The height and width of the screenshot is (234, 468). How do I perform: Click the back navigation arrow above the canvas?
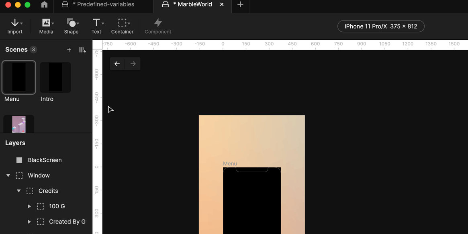point(117,63)
